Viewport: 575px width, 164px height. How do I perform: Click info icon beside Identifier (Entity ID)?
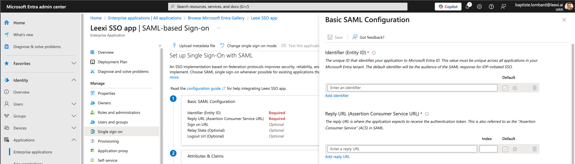374,53
